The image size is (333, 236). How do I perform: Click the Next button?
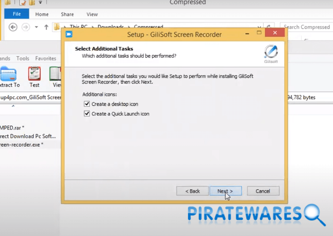coord(225,191)
